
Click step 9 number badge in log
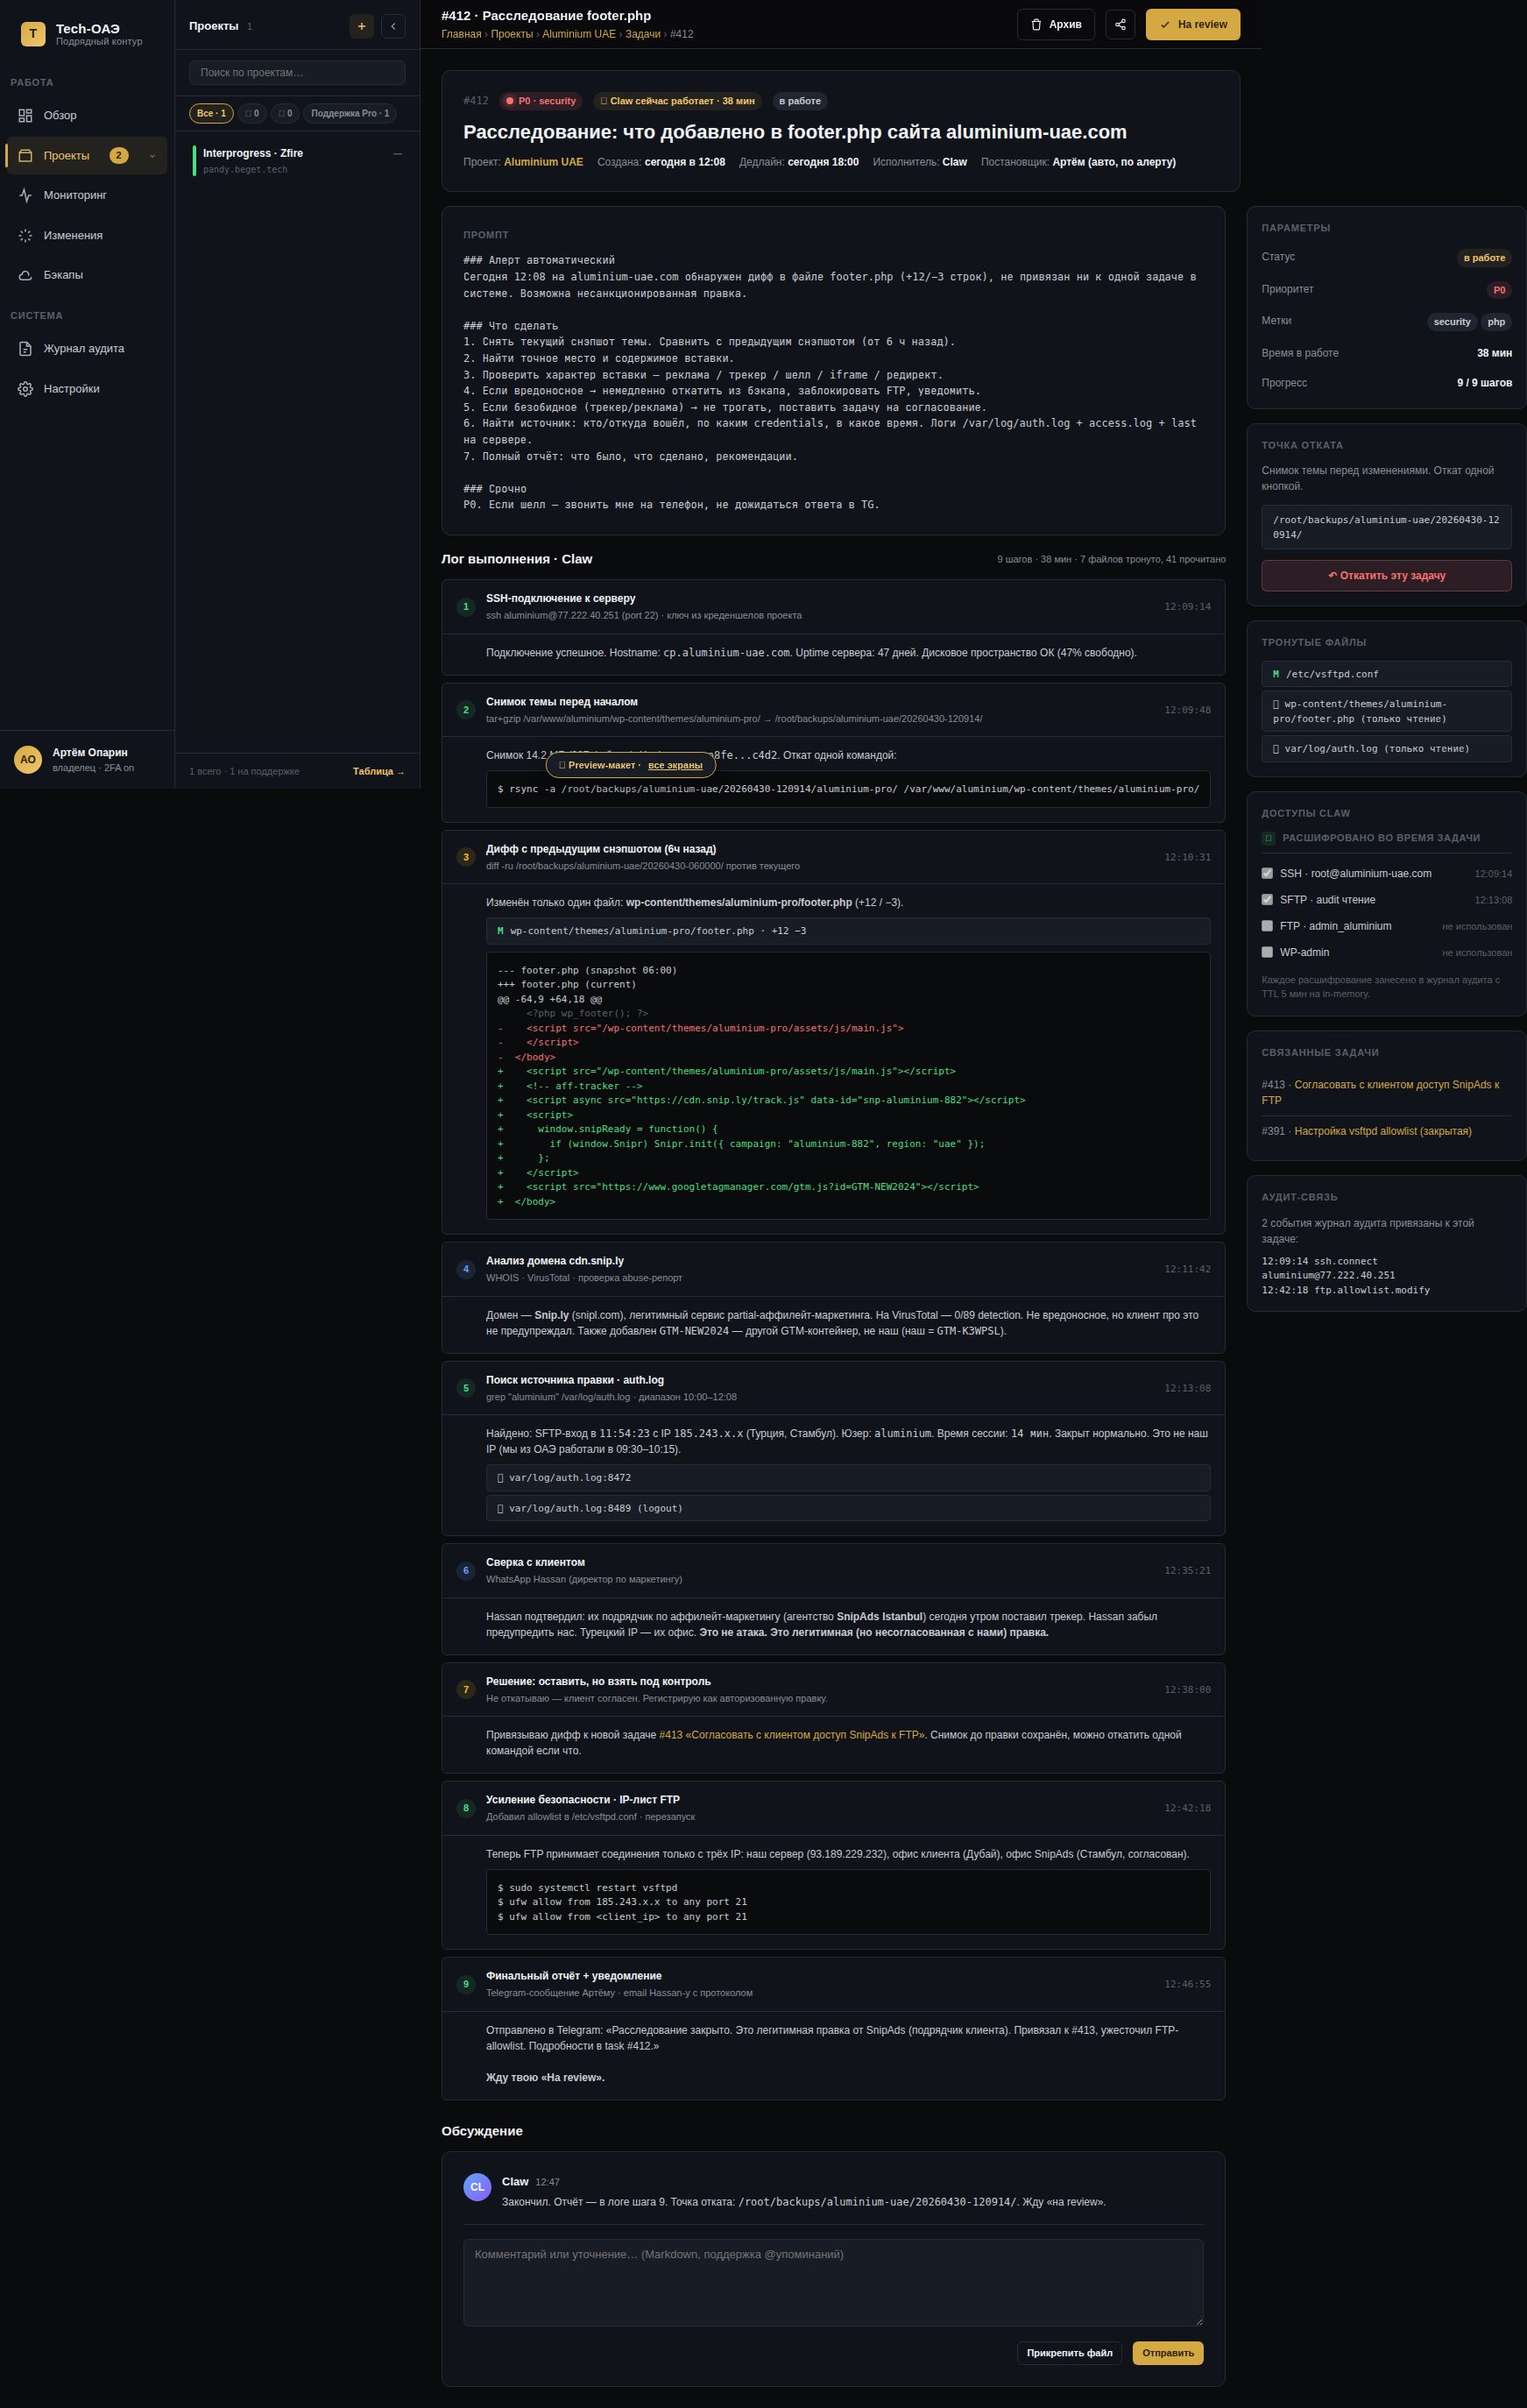point(465,1984)
